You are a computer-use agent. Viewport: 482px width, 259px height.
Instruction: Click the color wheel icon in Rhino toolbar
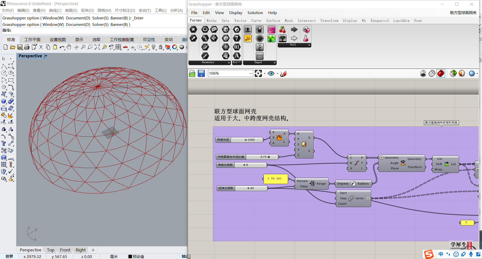[175, 47]
